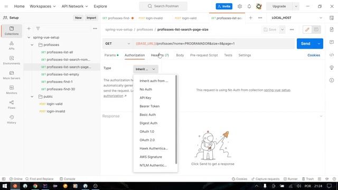This screenshot has height=190, width=338.
Task: Click the Windows Start button
Action: 5,186
